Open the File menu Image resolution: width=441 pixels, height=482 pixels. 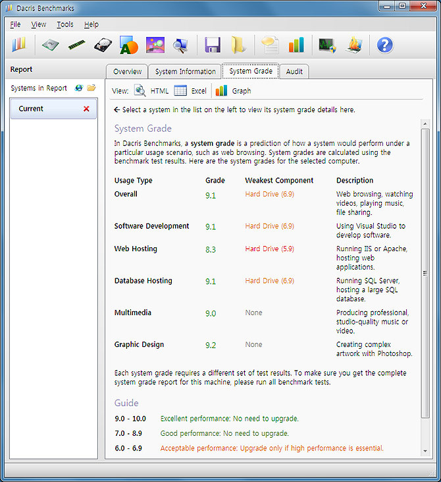pos(15,24)
